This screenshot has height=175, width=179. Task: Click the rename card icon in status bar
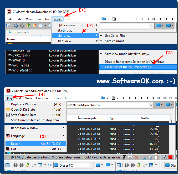point(130,158)
